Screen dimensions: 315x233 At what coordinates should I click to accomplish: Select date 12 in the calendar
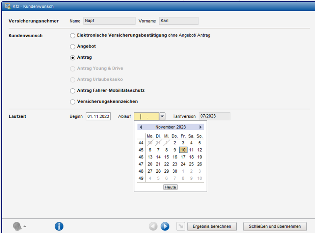[x=199, y=150]
